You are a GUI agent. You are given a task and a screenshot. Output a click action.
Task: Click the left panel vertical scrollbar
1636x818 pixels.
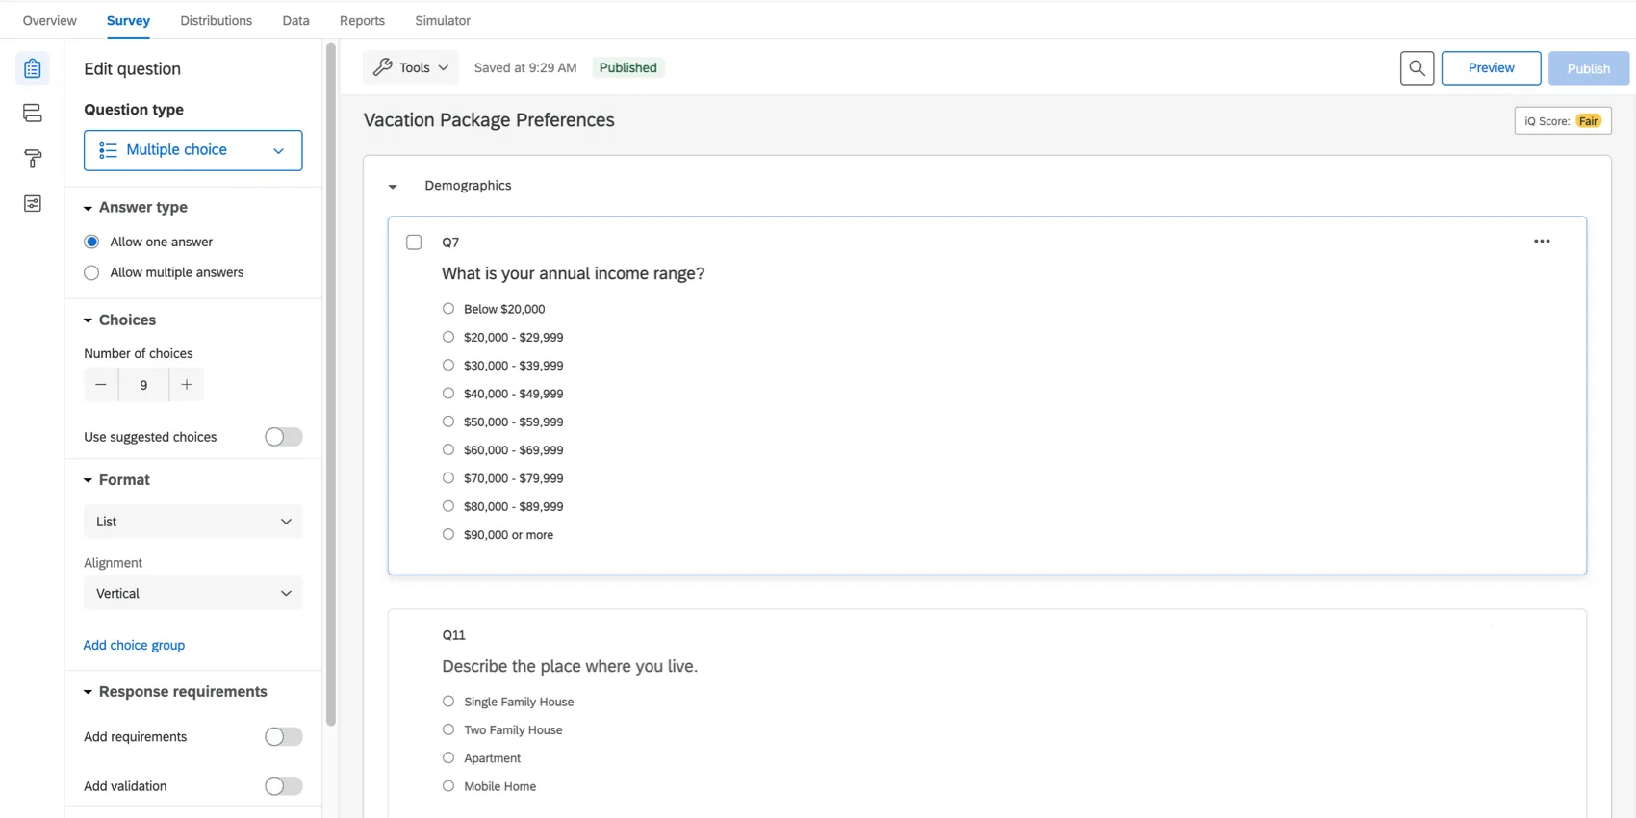pos(331,385)
